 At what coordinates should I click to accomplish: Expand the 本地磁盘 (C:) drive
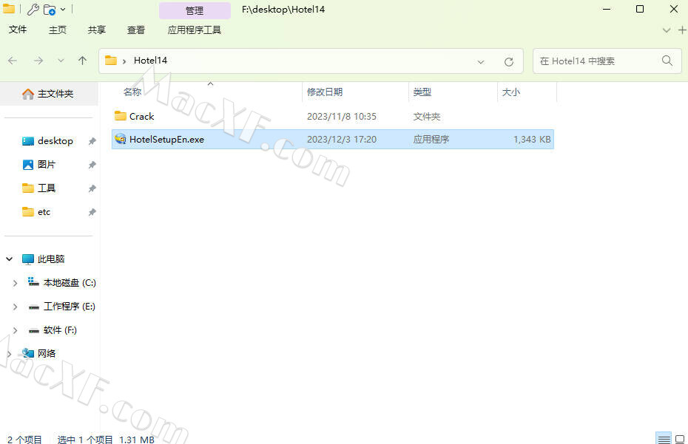(x=15, y=283)
